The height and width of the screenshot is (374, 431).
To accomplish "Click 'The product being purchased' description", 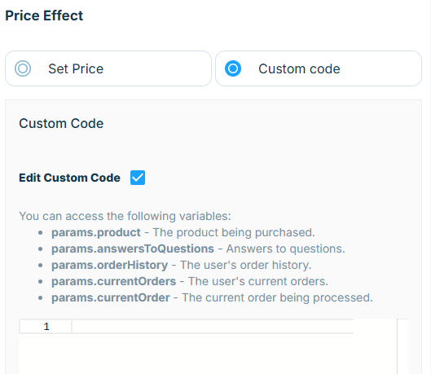I will [x=234, y=232].
